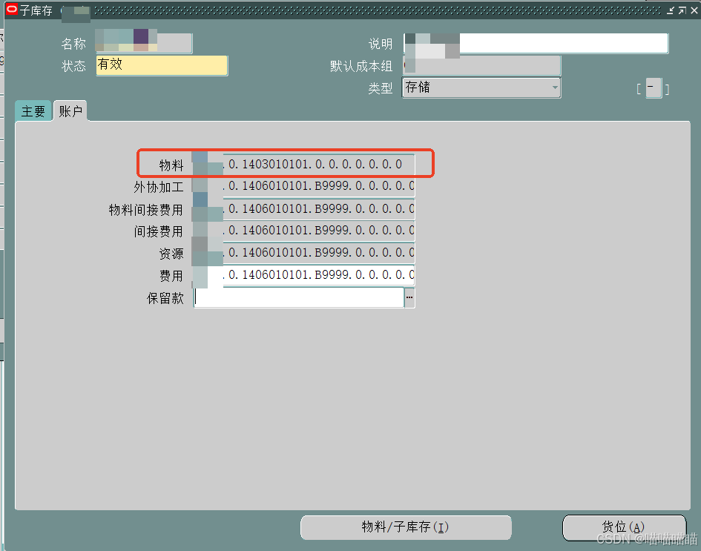Focus the empty 保留款 input field

[299, 297]
